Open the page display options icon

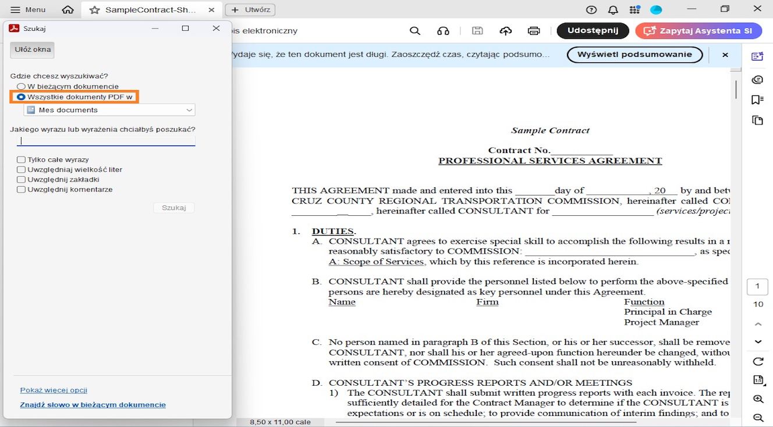tap(757, 379)
